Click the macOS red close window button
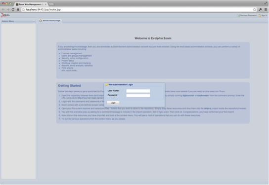Image resolution: width=269 pixels, height=185 pixels. tap(3, 3)
